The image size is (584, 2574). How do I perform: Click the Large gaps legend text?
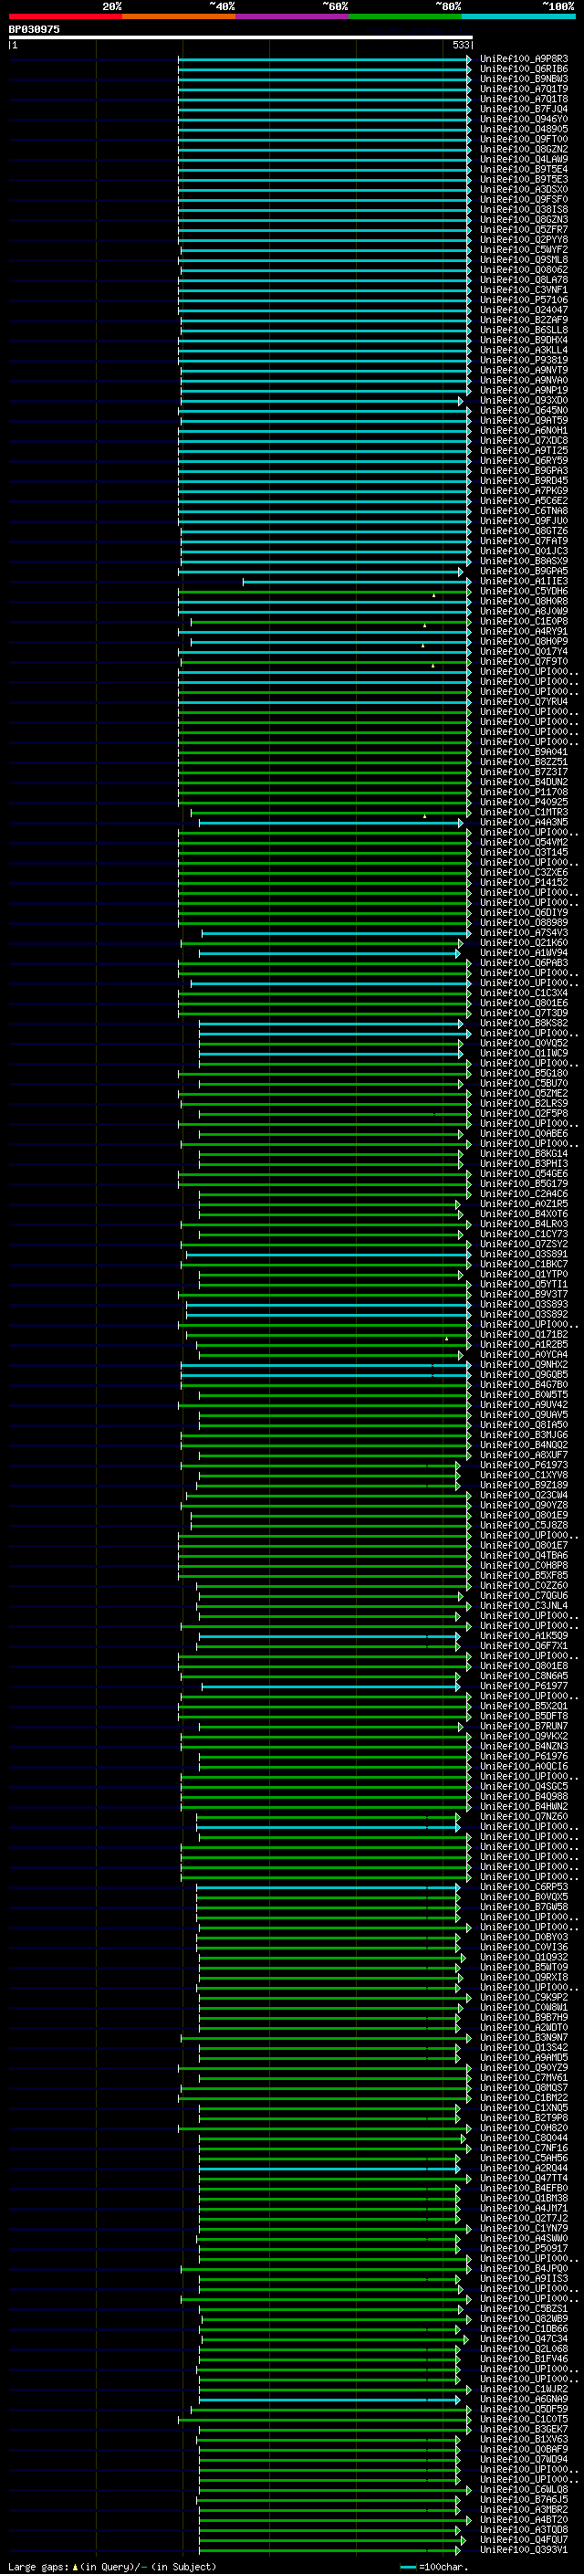[112, 2567]
